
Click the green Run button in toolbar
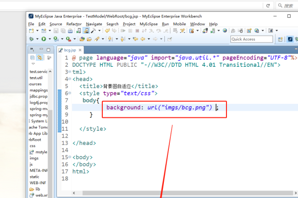click(43, 39)
